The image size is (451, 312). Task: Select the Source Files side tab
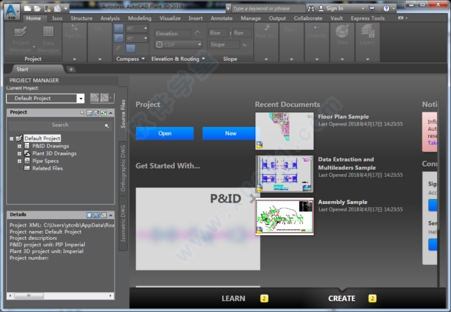point(123,114)
